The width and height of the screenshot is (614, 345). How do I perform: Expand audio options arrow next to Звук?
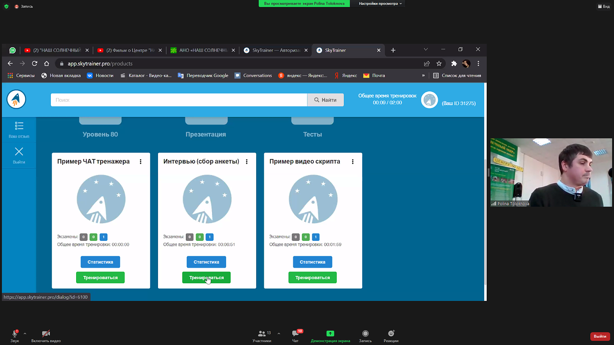pyautogui.click(x=25, y=334)
